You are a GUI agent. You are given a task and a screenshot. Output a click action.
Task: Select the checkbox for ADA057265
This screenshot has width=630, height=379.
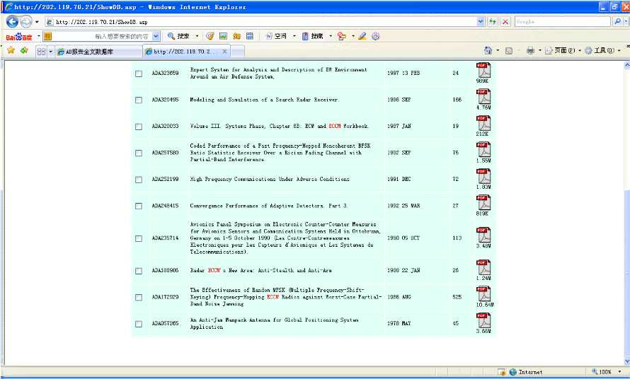click(139, 324)
